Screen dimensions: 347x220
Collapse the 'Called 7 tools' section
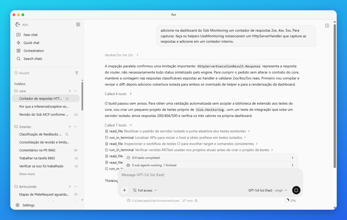pyautogui.click(x=118, y=125)
